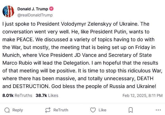The width and height of the screenshot is (165, 115).
Task: Select the "Reply" text label
Action: pyautogui.click(x=18, y=110)
